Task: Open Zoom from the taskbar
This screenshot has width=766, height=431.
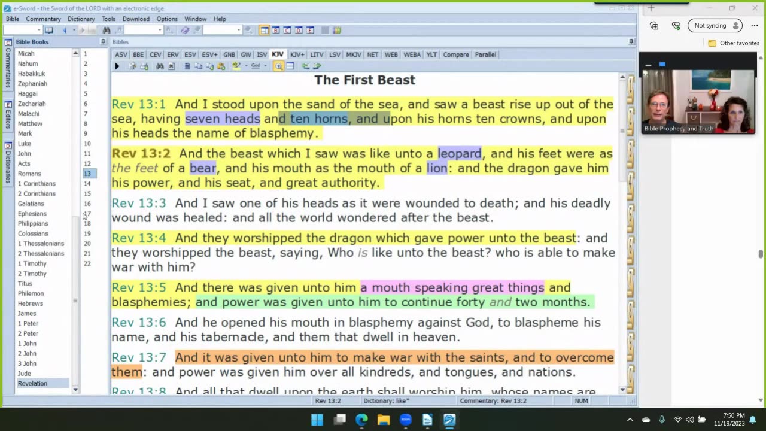Action: 405,420
